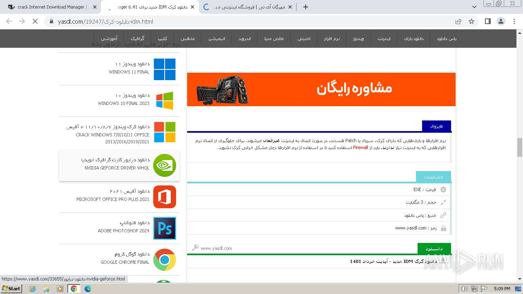Switch to the IDM 6.41 yasdl tab
This screenshot has height=294, width=523.
[149, 7]
